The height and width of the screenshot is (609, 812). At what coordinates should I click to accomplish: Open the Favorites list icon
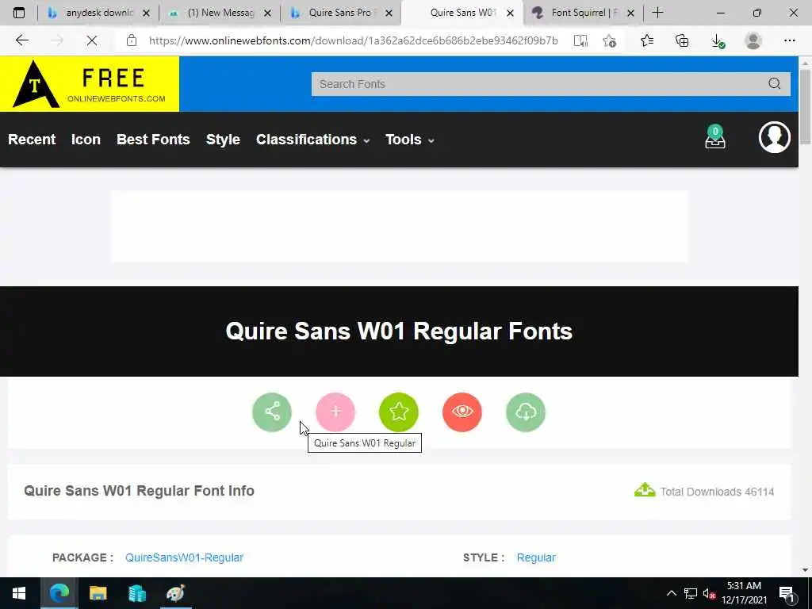coord(647,40)
